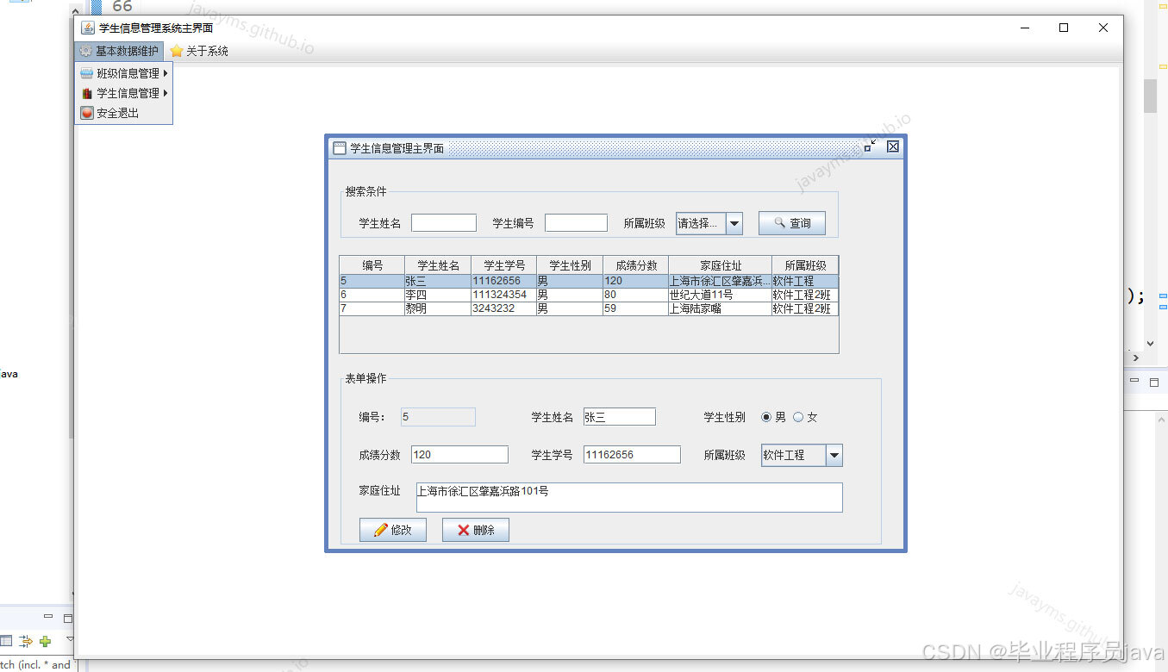Select table cell 李四
The image size is (1168, 672).
click(x=438, y=295)
